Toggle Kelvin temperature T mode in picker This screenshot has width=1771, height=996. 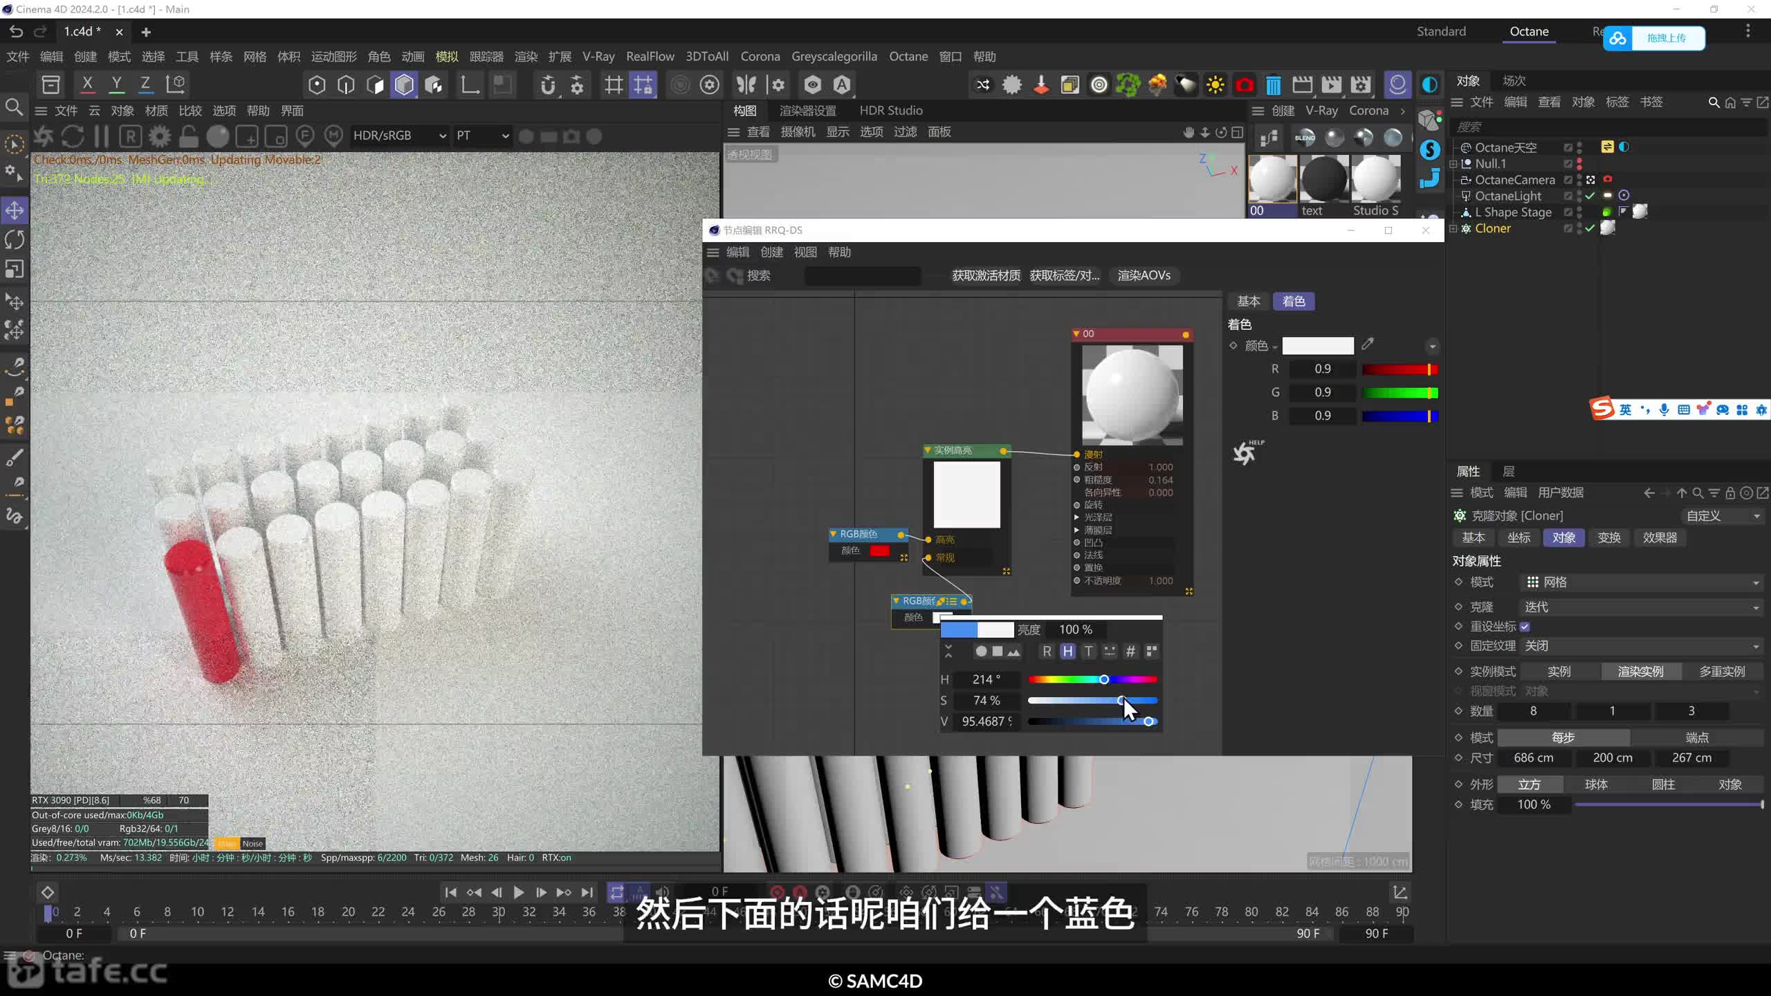click(1088, 652)
